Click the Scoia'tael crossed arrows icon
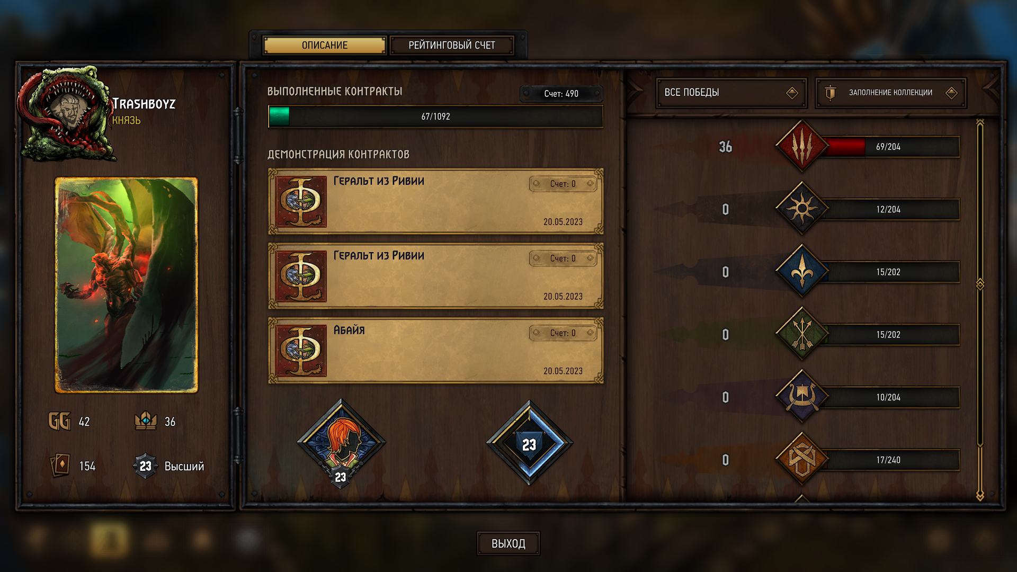Image resolution: width=1017 pixels, height=572 pixels. point(801,334)
